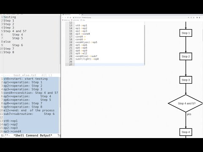Click the 'else' line in Emacs buffer
203x152 pixels.
click(x=7, y=42)
